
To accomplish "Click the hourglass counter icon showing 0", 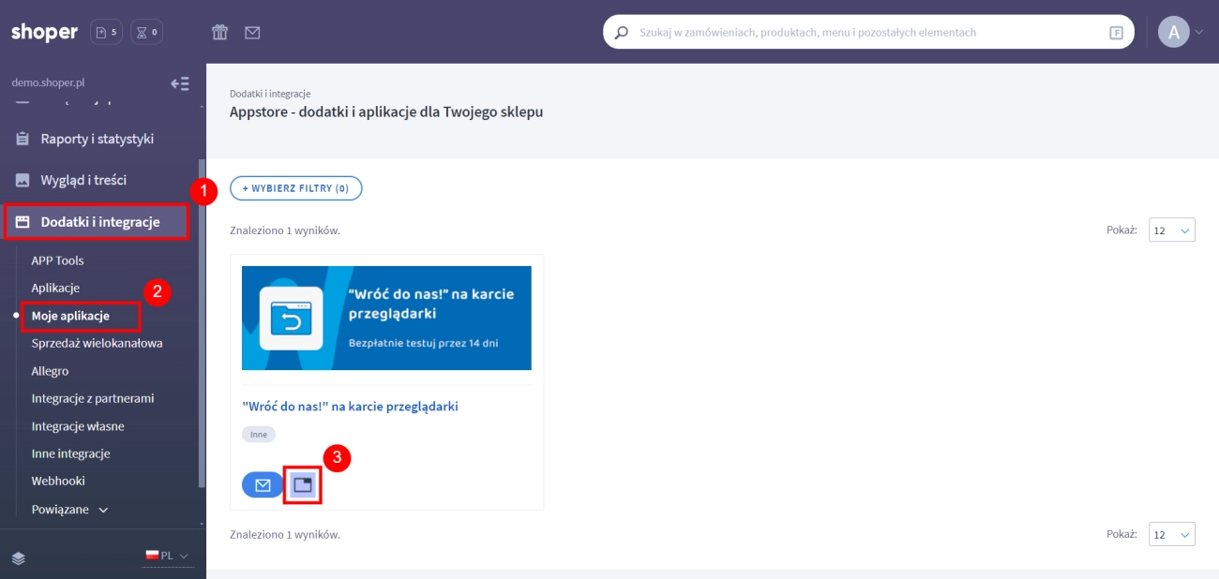I will pos(146,33).
